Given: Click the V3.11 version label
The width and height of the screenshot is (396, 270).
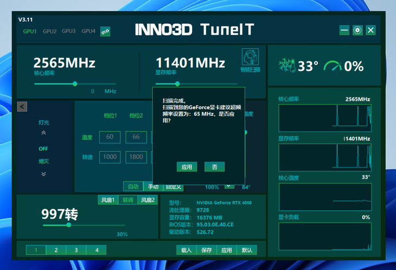Looking at the screenshot, I should pos(25,20).
